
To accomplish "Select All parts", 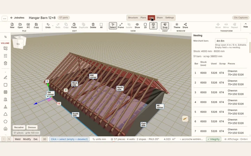I will click(101, 26).
